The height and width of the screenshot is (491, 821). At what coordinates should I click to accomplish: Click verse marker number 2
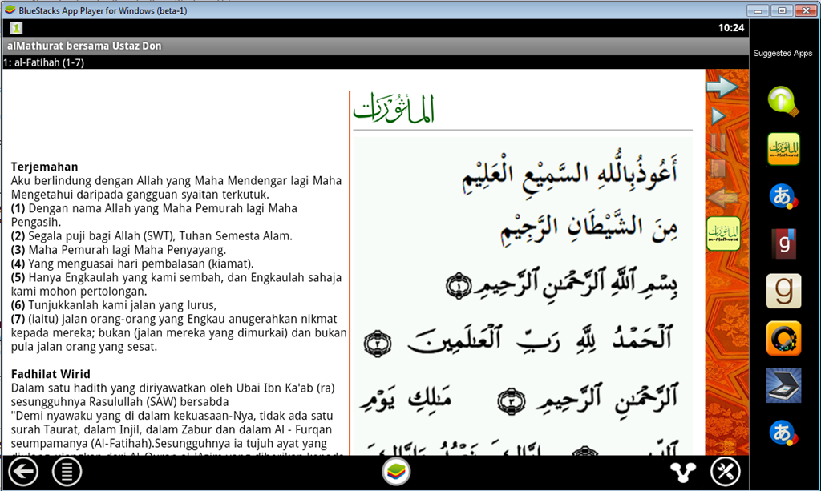pyautogui.click(x=377, y=344)
